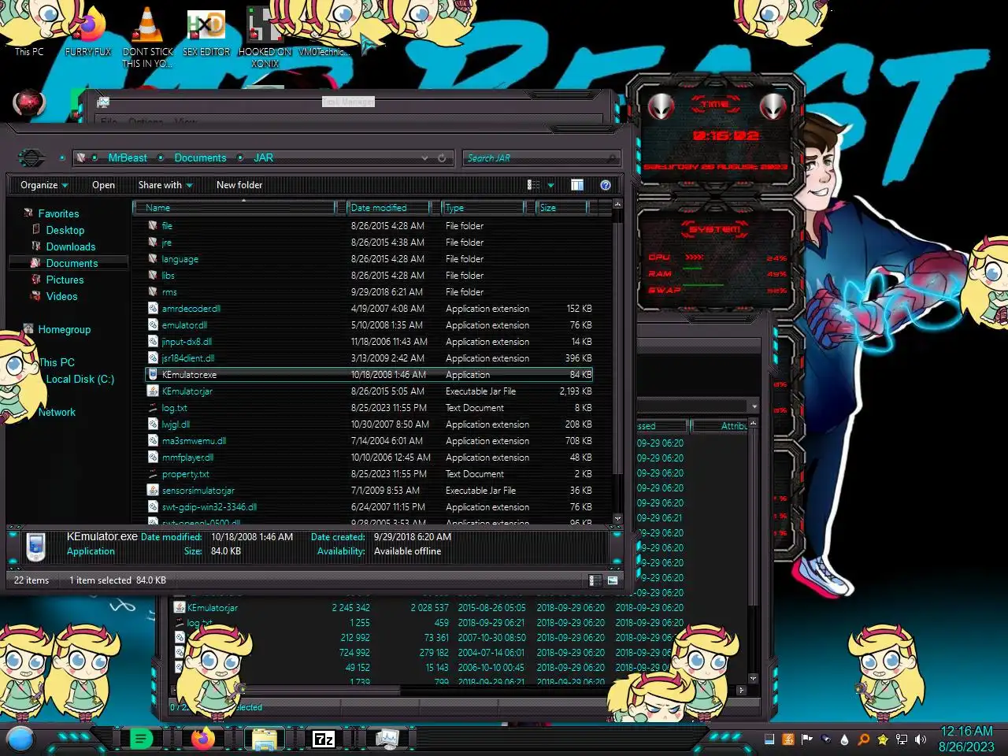1008x756 pixels.
Task: Switch to File Explorer taskbar button
Action: (x=264, y=739)
